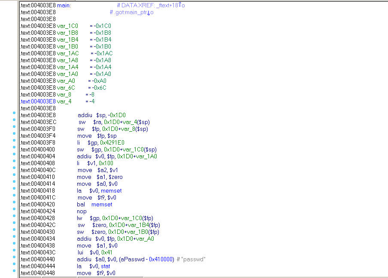Click the down arrow after .got:main_ptr
This screenshot has height=278, width=388.
149,12
